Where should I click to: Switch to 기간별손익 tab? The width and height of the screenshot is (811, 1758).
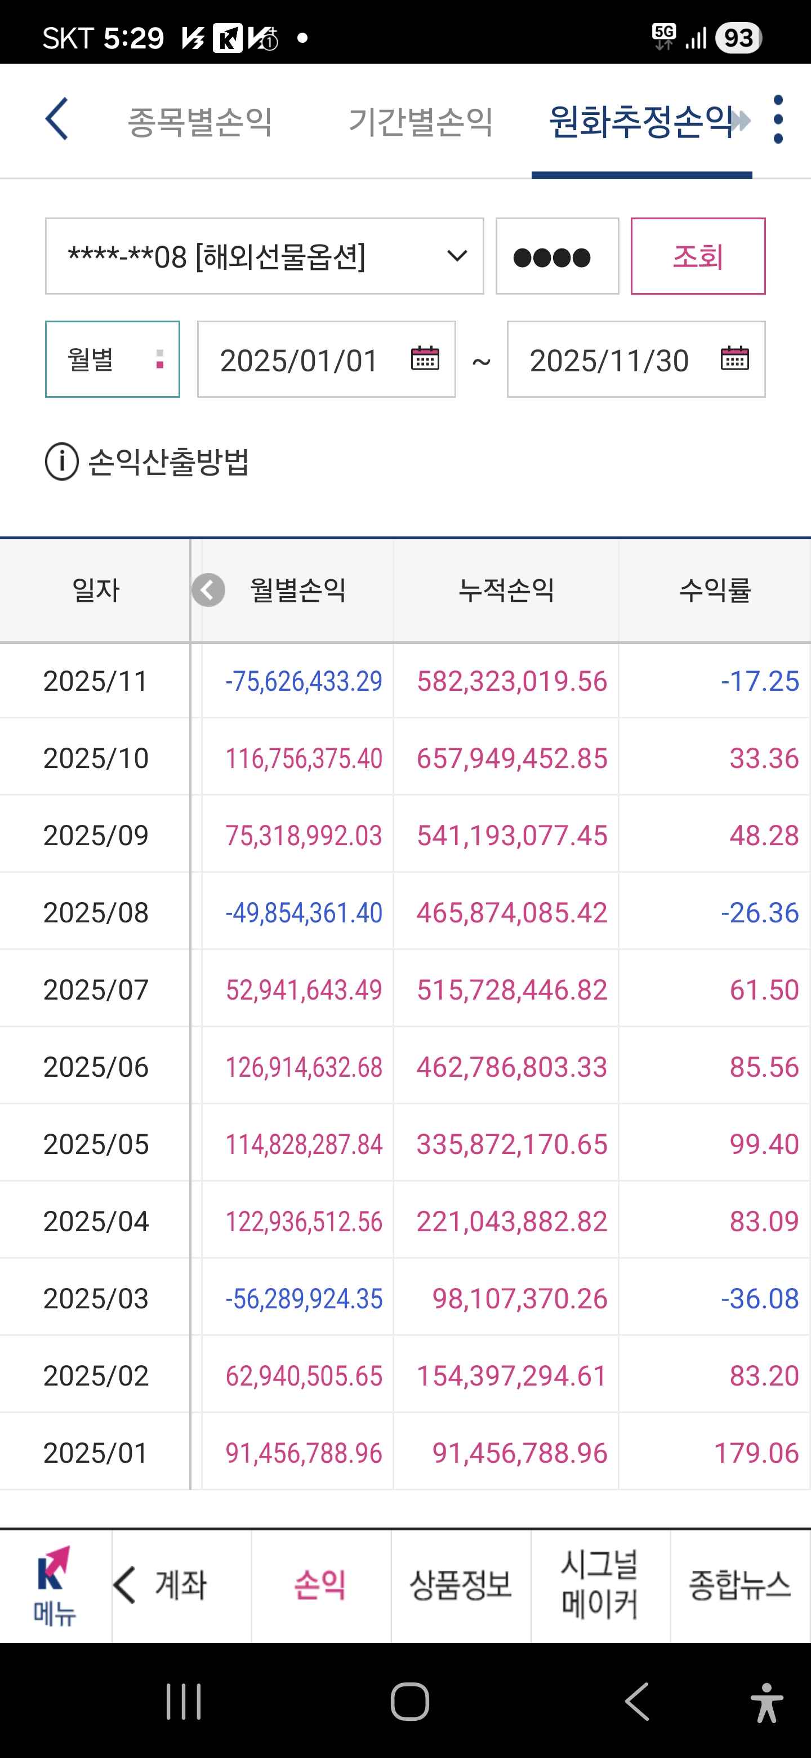click(x=420, y=122)
